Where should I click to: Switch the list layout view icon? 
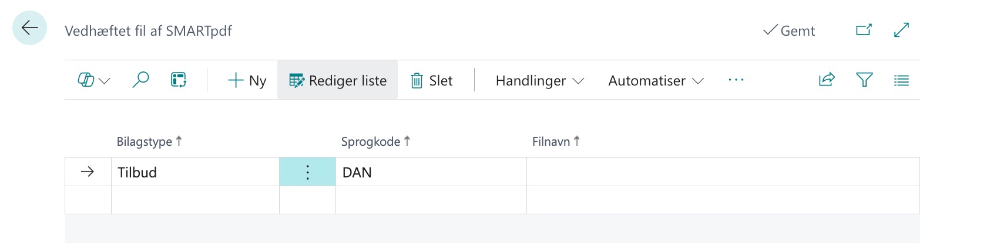[901, 80]
